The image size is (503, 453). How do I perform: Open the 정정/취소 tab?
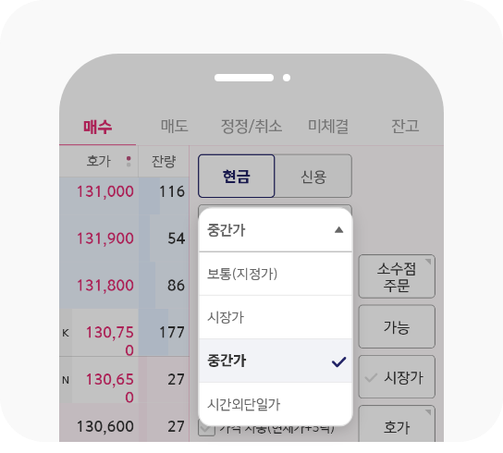tap(251, 126)
